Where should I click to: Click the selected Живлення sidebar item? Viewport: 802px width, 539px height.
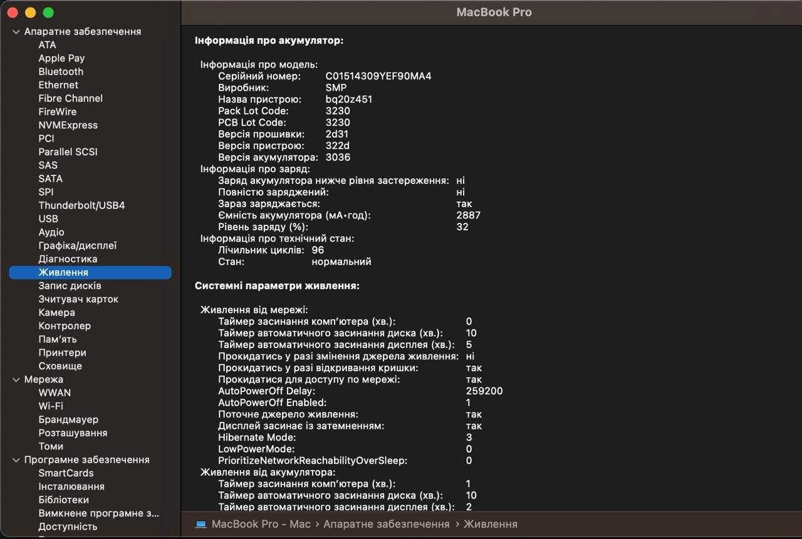pyautogui.click(x=90, y=272)
